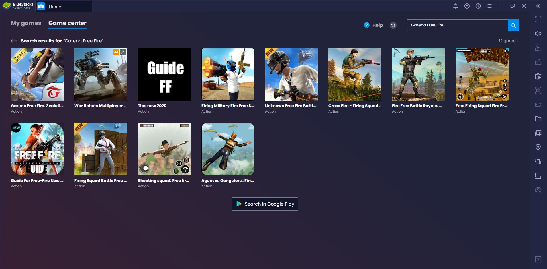Click the shake device icon
Screen dimensions: 547x269
pyautogui.click(x=538, y=162)
